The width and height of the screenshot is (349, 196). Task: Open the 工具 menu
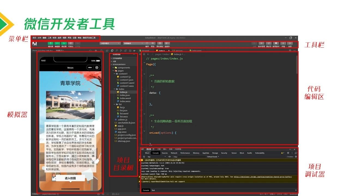[x=49, y=38]
